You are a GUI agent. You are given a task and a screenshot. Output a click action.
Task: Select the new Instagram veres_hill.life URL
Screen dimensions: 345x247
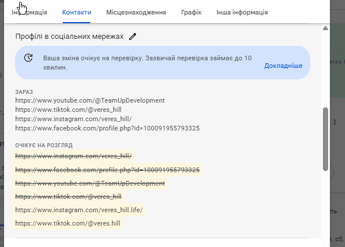79,210
